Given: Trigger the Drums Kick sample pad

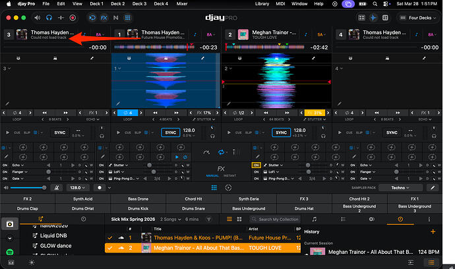Looking at the screenshot, I should point(138,208).
